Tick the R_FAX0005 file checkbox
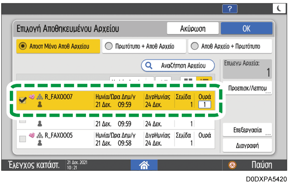This screenshot has width=289, height=183. pyautogui.click(x=22, y=138)
